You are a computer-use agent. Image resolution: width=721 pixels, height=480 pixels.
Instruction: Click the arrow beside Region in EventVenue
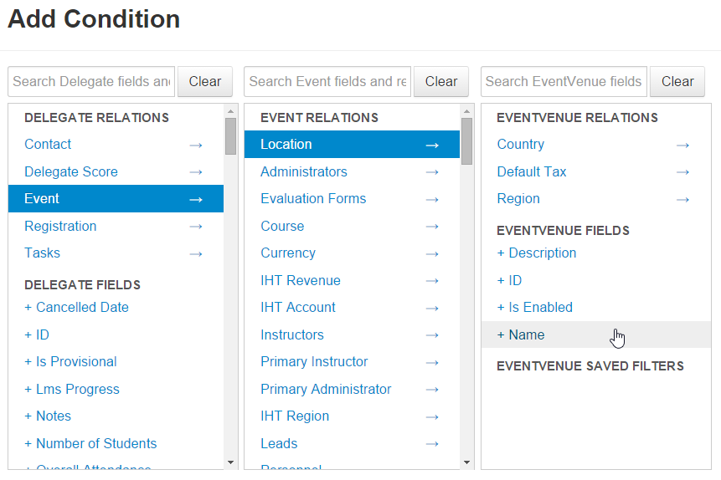point(682,199)
